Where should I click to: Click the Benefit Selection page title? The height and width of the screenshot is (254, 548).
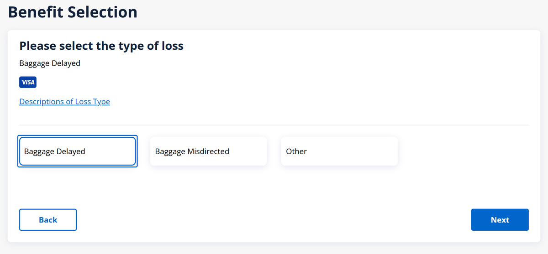[x=73, y=12]
